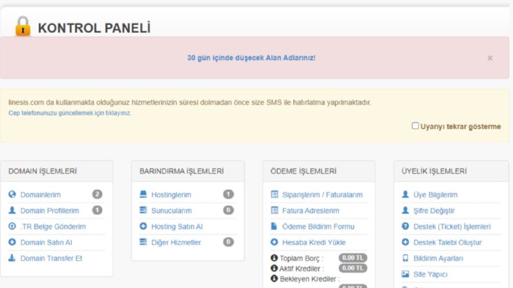Select the Destek Talebi Oluştur link
This screenshot has width=513, height=288.
click(x=448, y=242)
